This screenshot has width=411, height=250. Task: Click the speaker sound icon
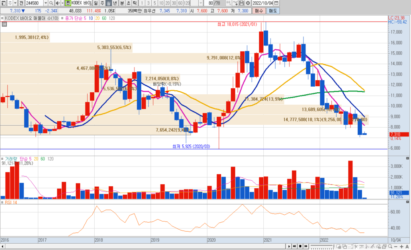pos(58,3)
